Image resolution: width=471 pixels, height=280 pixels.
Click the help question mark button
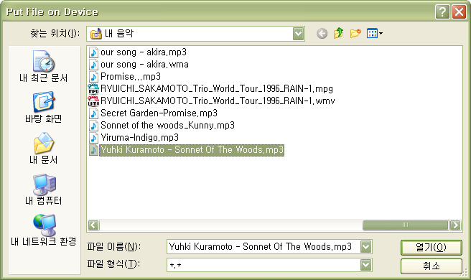[442, 12]
